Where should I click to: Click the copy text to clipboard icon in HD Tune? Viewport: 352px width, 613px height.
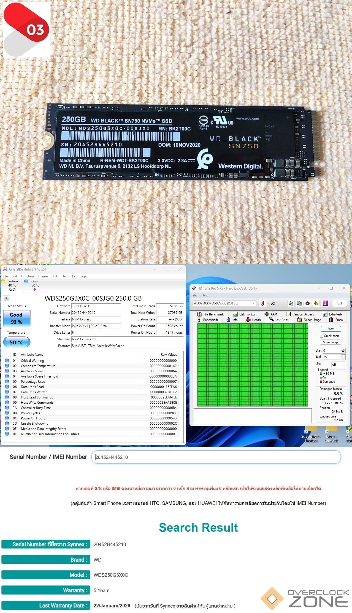pos(291,303)
